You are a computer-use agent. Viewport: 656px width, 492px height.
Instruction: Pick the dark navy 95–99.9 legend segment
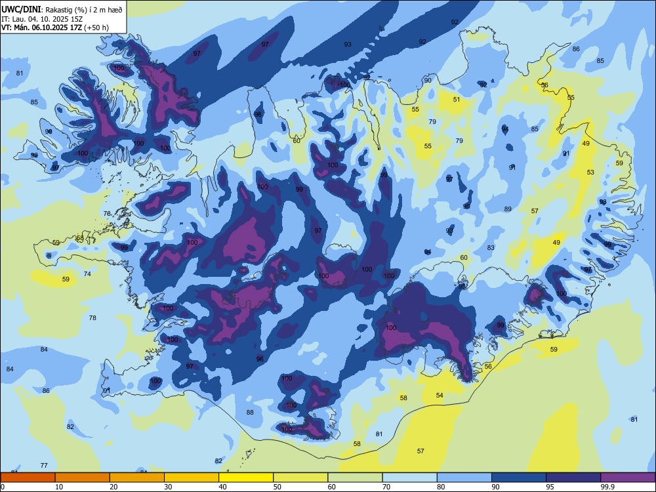click(573, 478)
